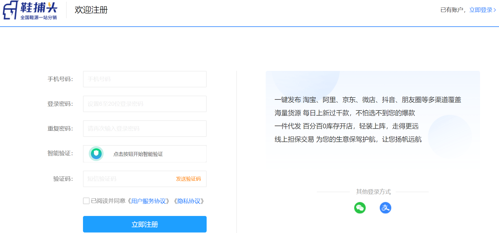499x233 pixels.
Task: Focus the 手机号码 input field
Action: coord(145,79)
